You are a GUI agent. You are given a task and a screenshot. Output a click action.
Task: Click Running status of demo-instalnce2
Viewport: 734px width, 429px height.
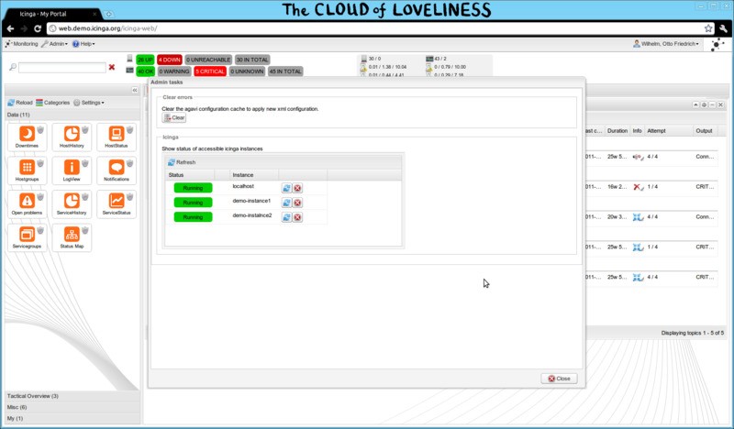click(x=193, y=217)
